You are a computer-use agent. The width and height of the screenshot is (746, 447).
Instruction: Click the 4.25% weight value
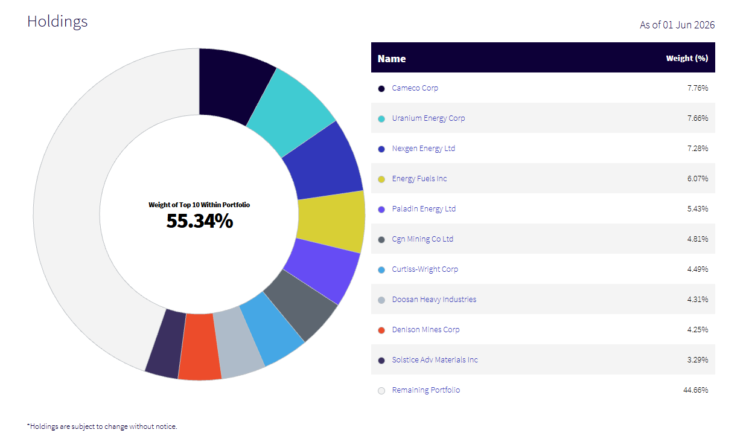pos(698,330)
